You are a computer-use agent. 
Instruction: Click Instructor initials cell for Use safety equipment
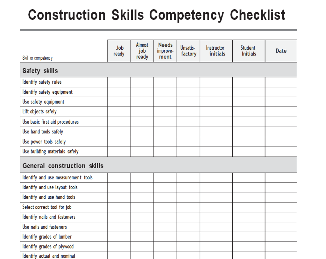(216, 102)
